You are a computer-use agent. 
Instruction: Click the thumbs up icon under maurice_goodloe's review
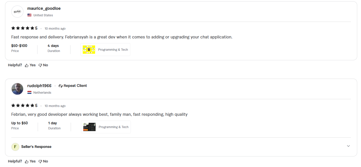[x=27, y=65]
